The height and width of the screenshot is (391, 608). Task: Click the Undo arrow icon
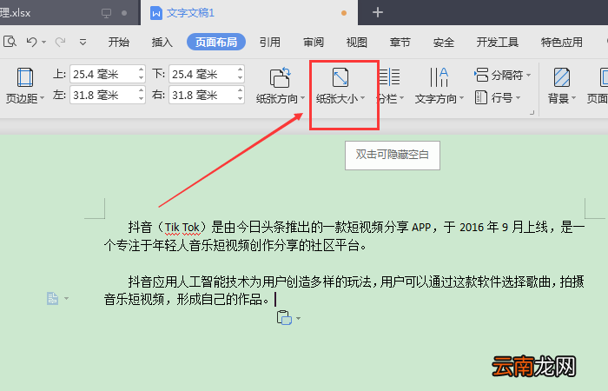(32, 42)
